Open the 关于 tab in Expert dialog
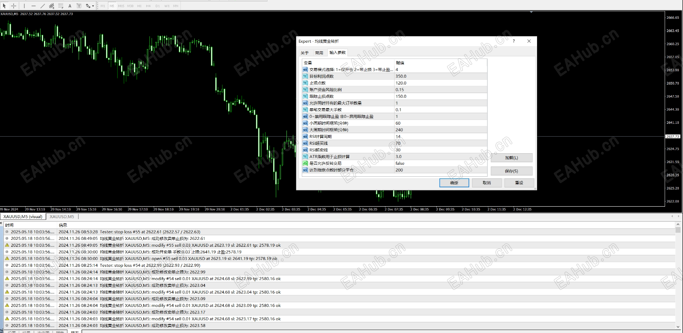 304,53
